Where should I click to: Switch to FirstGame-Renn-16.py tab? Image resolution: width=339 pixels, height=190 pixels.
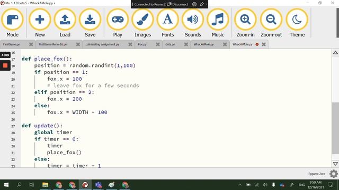tap(53, 44)
